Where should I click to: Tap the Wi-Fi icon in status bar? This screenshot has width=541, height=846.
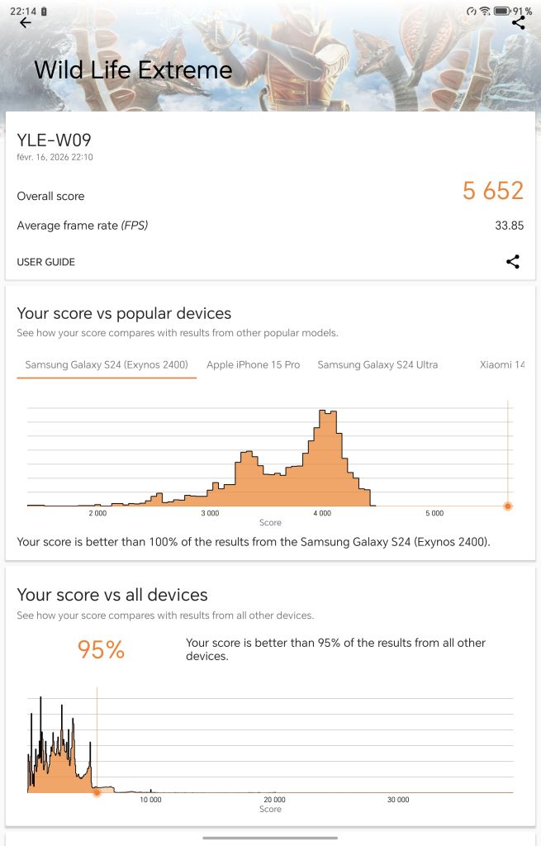coord(485,11)
